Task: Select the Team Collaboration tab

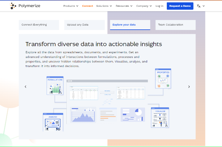Action: [176, 25]
